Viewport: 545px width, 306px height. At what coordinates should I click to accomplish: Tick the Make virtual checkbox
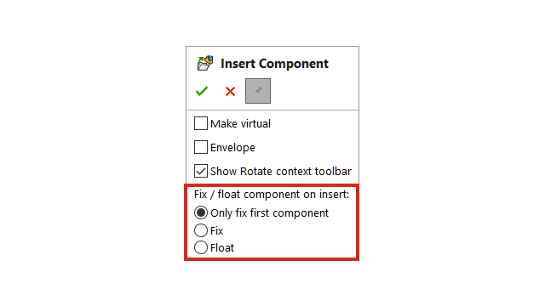(x=201, y=123)
